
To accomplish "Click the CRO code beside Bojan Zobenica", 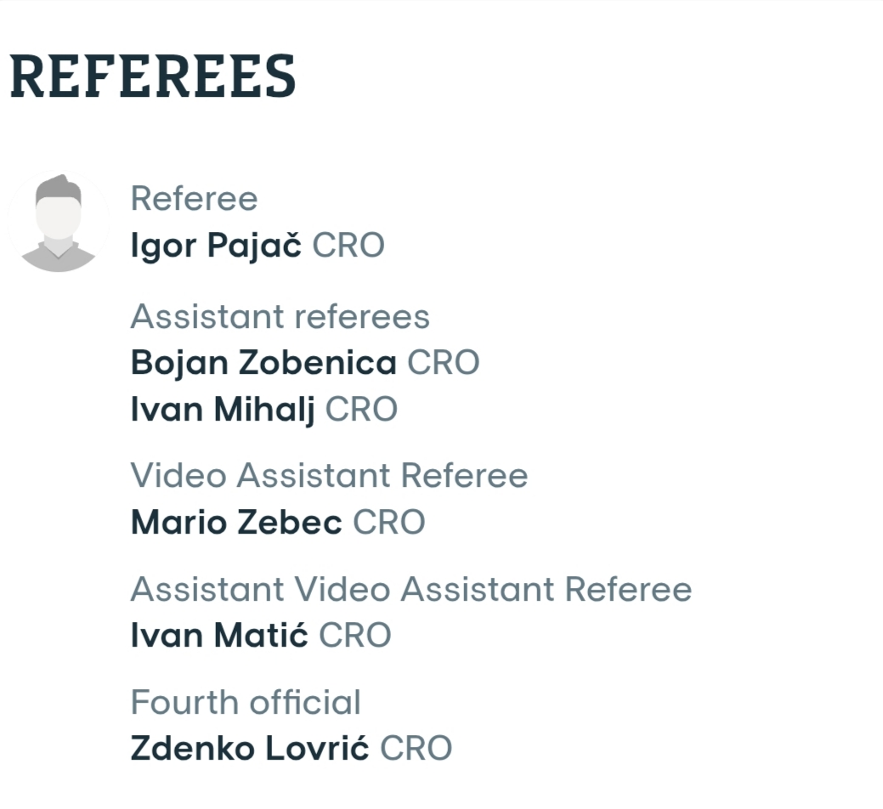I will (444, 363).
